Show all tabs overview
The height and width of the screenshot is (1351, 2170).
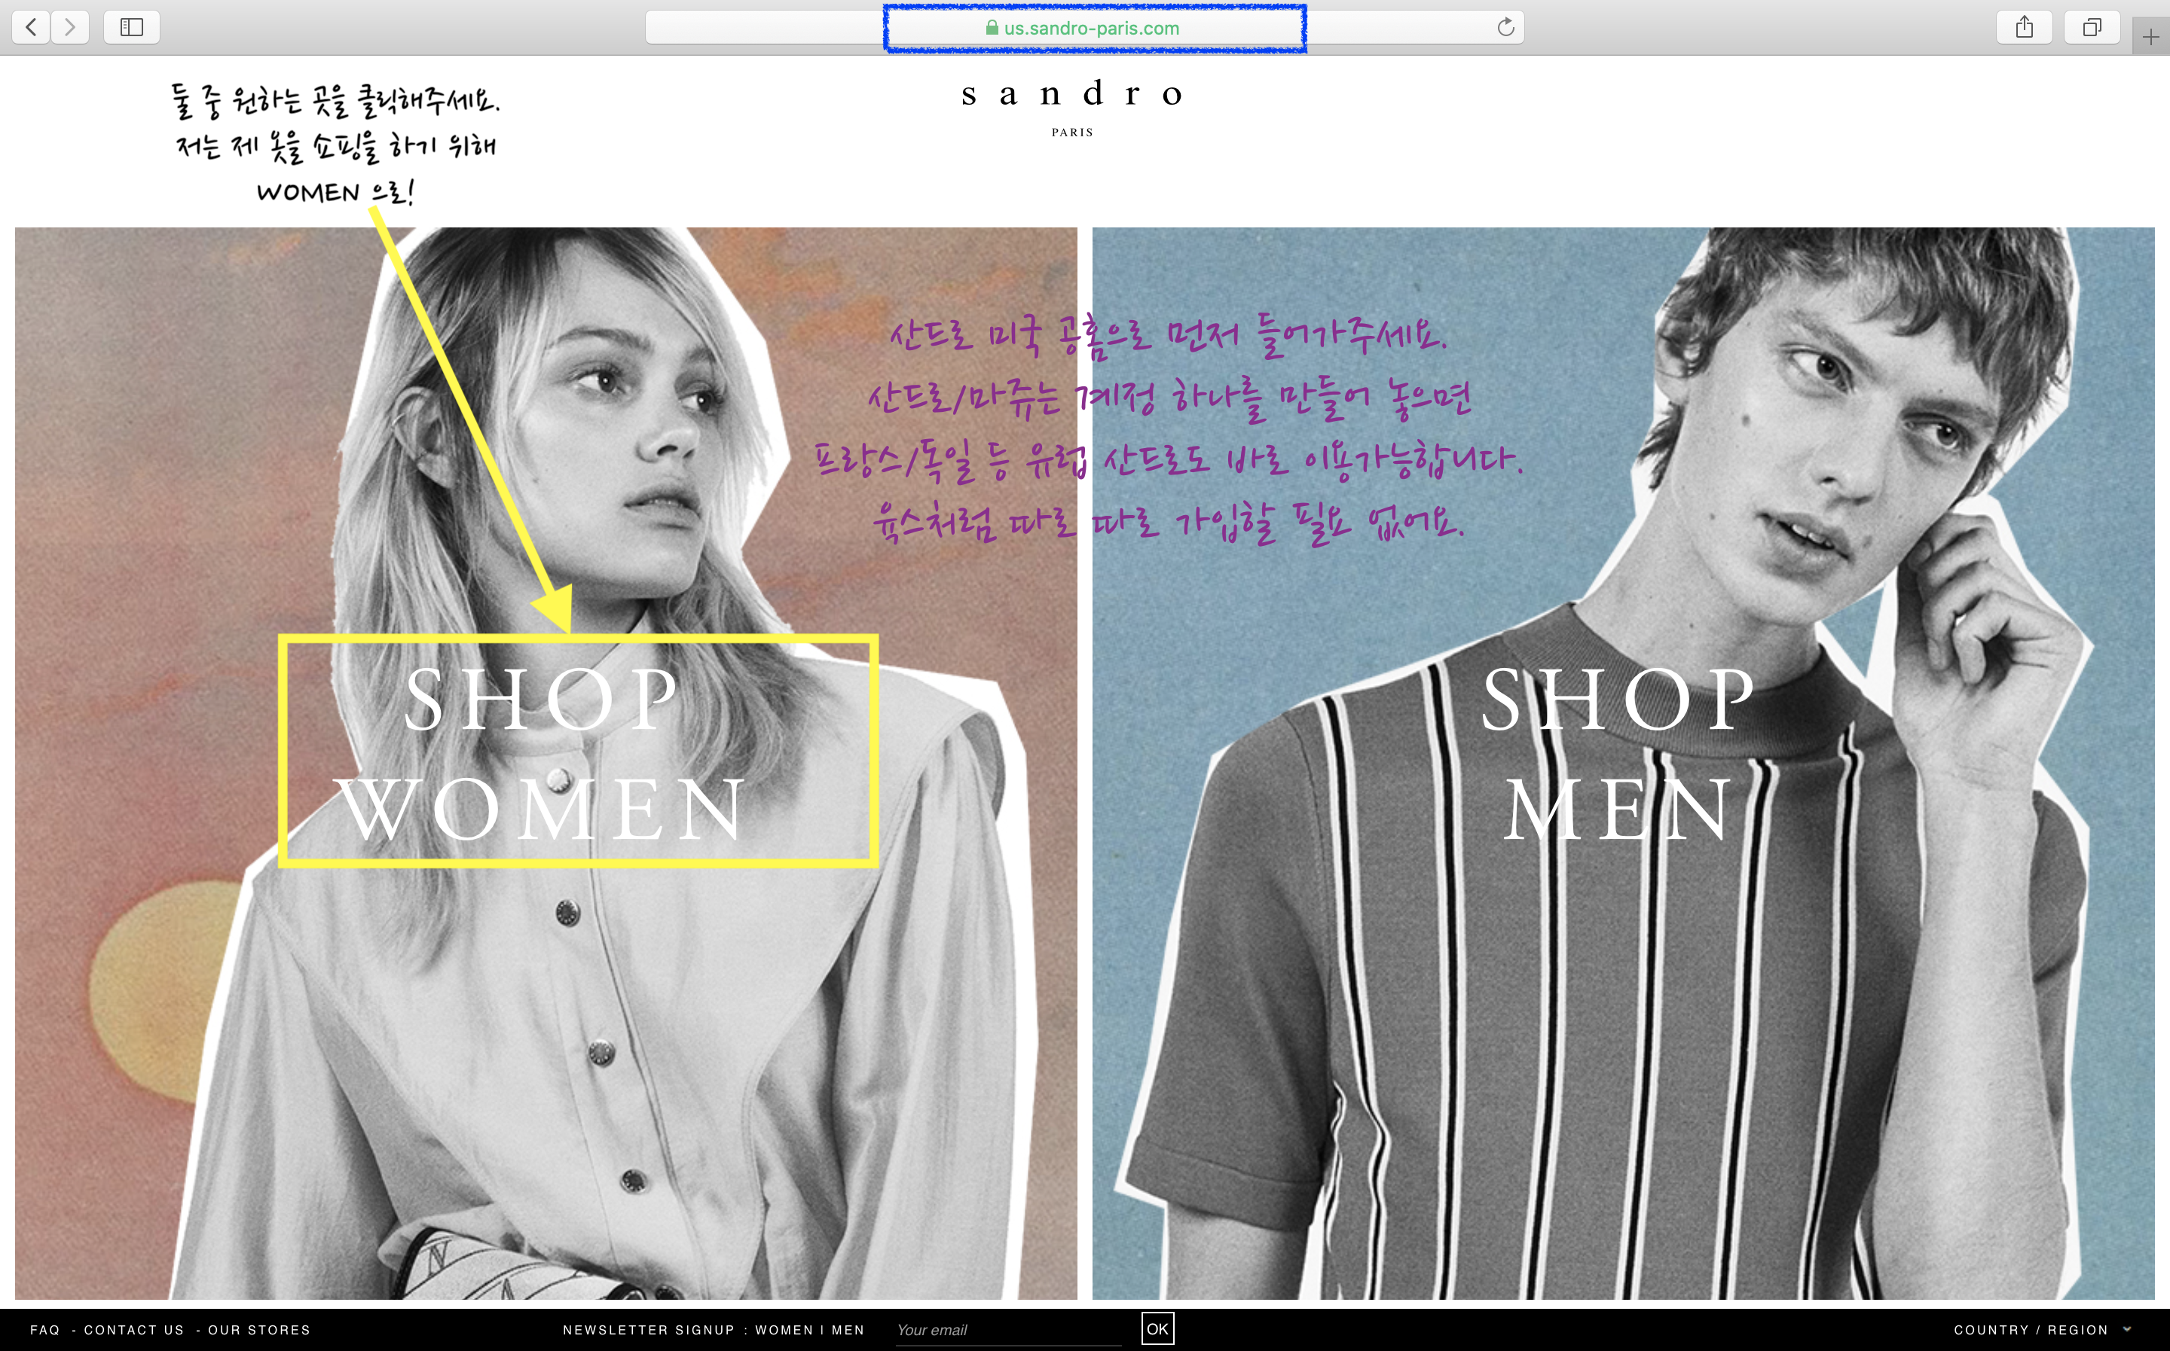point(2092,27)
